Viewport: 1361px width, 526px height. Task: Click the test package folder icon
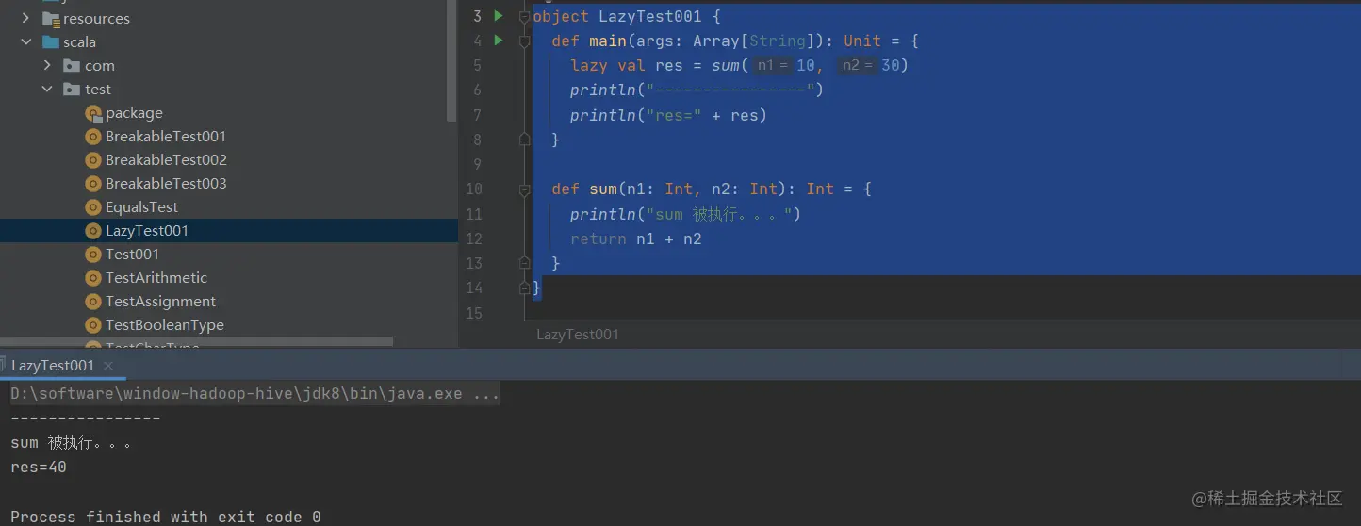72,89
